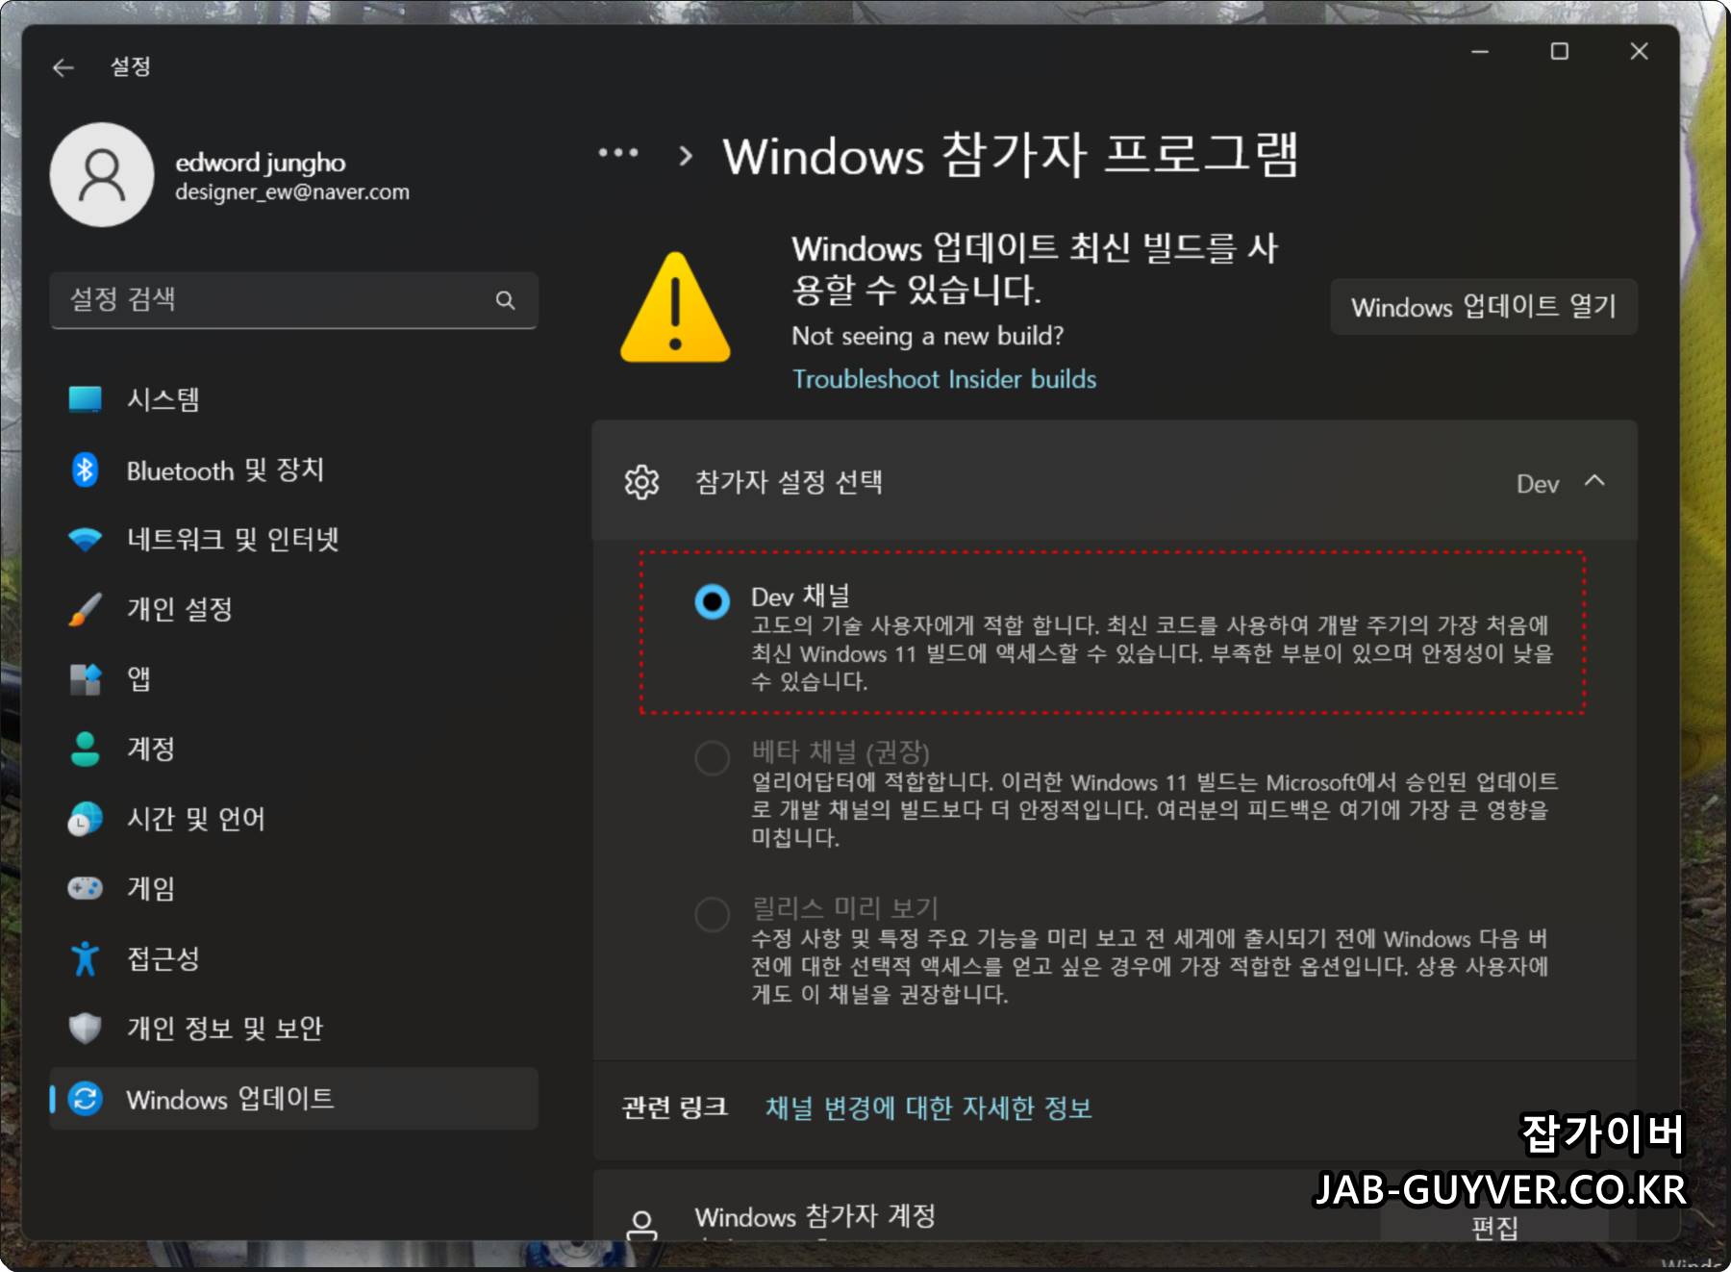Go to Bluetooth 및 장치 settings
This screenshot has height=1272, width=1731.
click(293, 470)
